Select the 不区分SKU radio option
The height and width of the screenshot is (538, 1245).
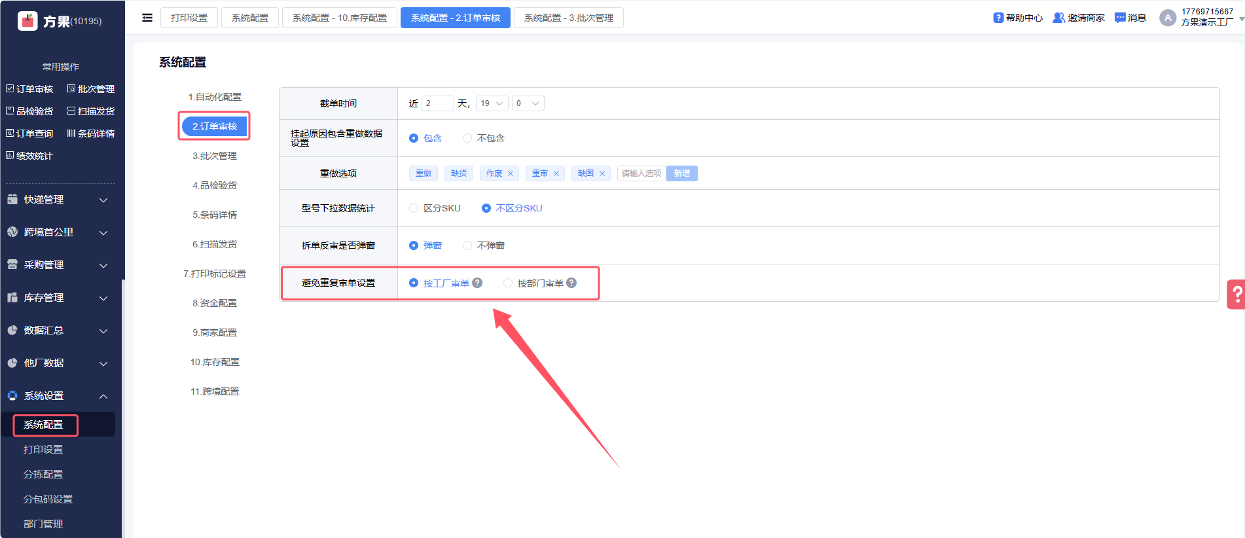click(486, 208)
